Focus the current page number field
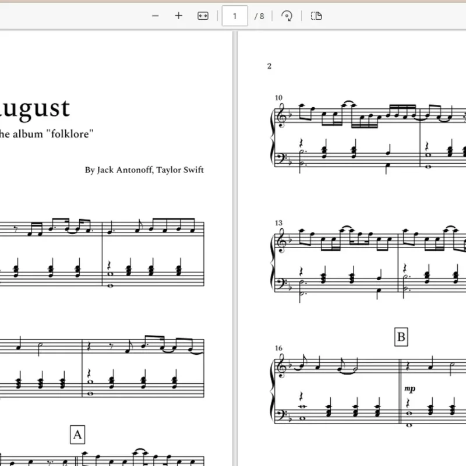The image size is (466, 466). click(235, 16)
